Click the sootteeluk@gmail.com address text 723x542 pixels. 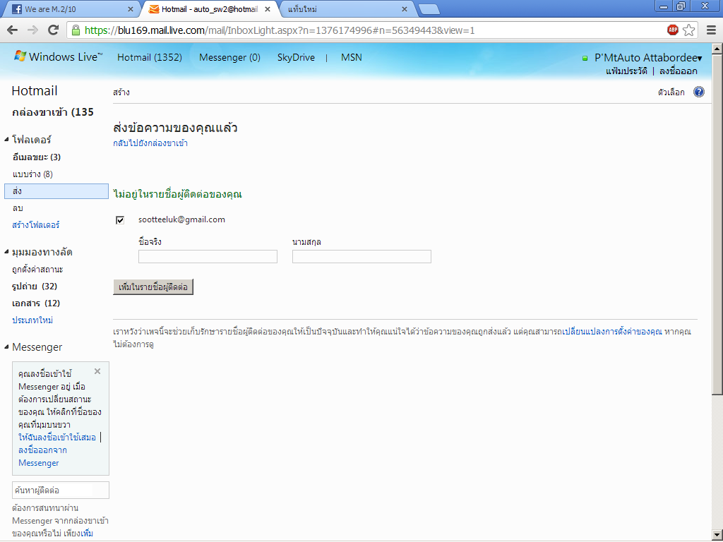(x=181, y=220)
